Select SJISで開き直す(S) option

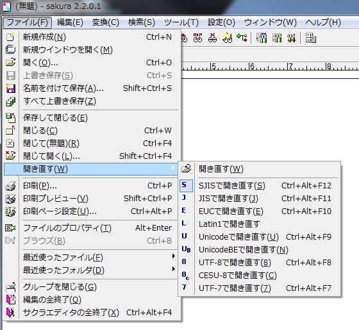pos(259,186)
